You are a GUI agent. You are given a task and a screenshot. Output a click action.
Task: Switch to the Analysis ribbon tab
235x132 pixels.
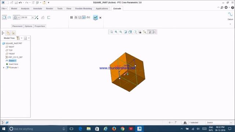[25, 8]
